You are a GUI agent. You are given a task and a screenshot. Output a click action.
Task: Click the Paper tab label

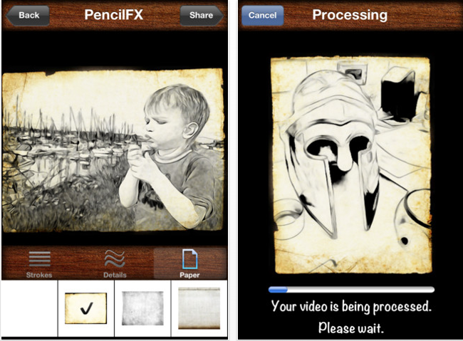point(189,275)
